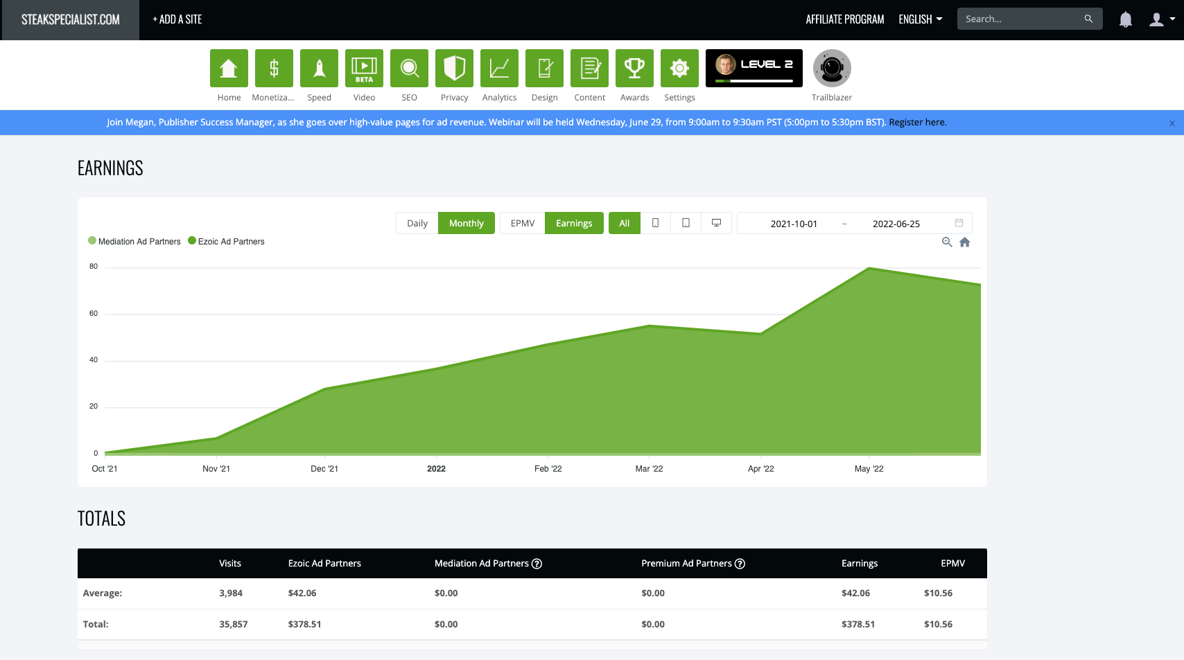This screenshot has width=1184, height=660.
Task: Show Earnings in the chart
Action: tap(574, 223)
